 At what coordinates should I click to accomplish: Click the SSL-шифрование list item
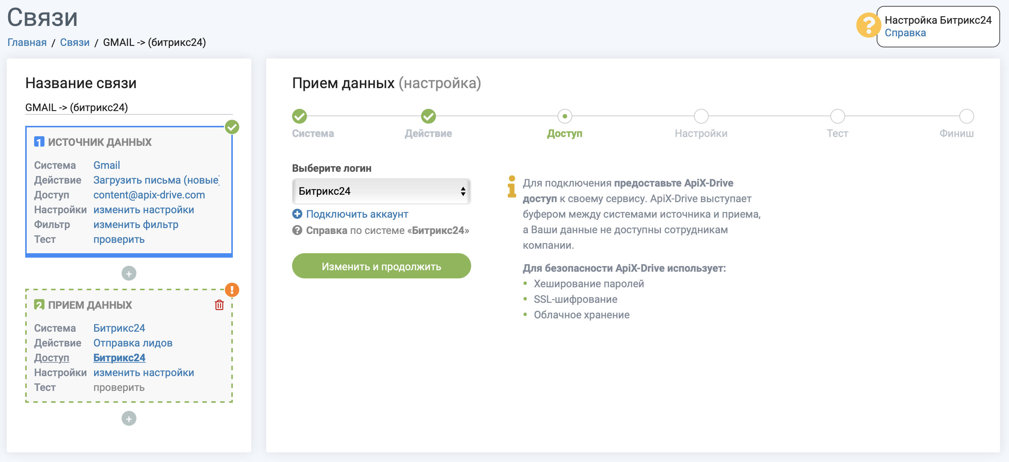pyautogui.click(x=575, y=299)
